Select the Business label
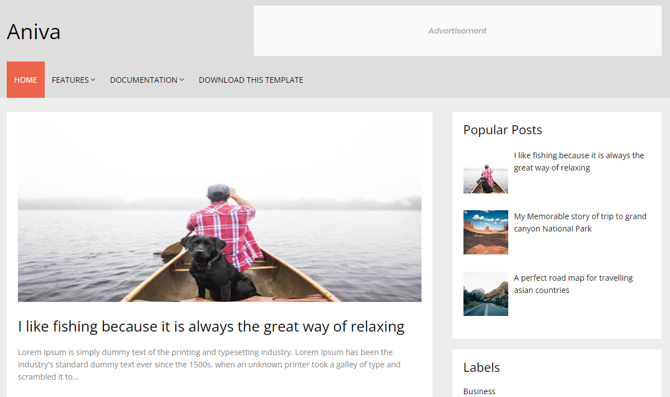This screenshot has height=397, width=670. tap(480, 391)
